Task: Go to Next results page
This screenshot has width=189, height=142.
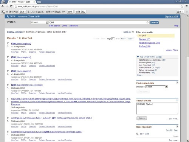Action: tap(123, 39)
